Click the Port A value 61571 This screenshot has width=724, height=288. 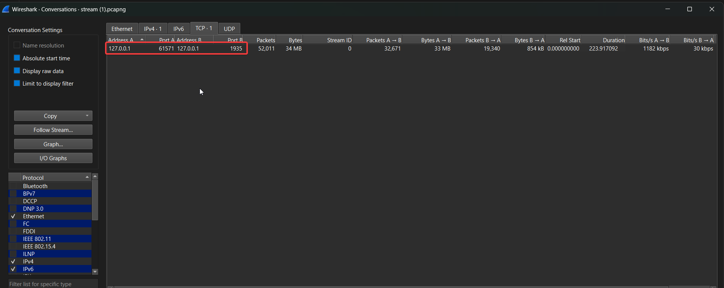[166, 48]
